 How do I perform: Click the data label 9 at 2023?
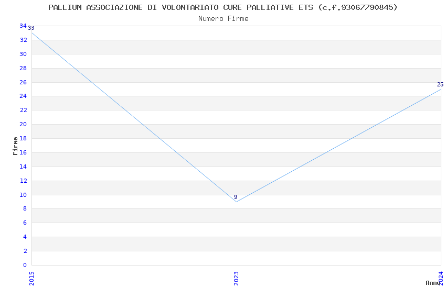236,197
